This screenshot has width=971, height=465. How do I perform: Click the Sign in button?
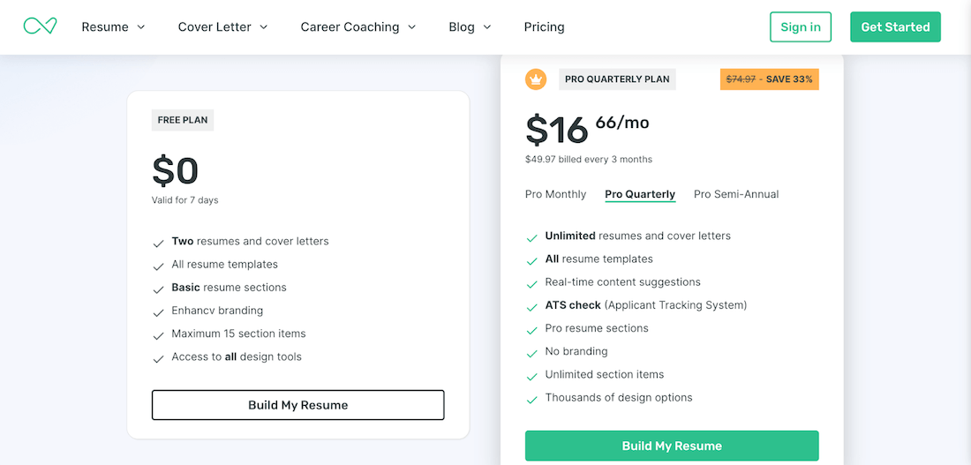[800, 26]
